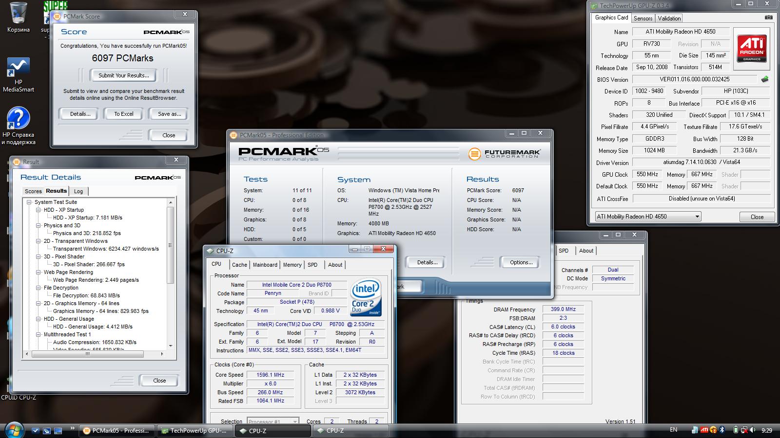Click the Result tree scroll down arrow
The width and height of the screenshot is (780, 438).
pyautogui.click(x=171, y=346)
